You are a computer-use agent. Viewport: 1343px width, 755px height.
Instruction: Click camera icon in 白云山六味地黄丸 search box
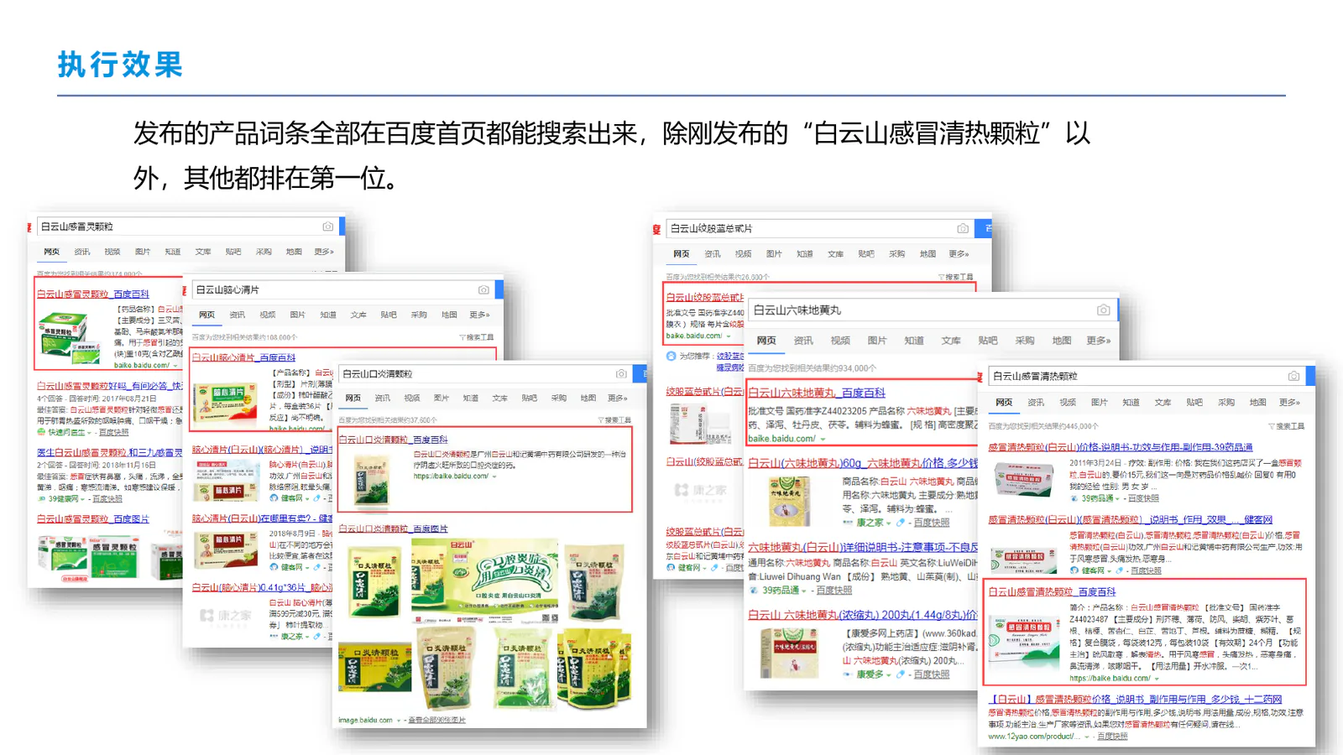[1104, 310]
